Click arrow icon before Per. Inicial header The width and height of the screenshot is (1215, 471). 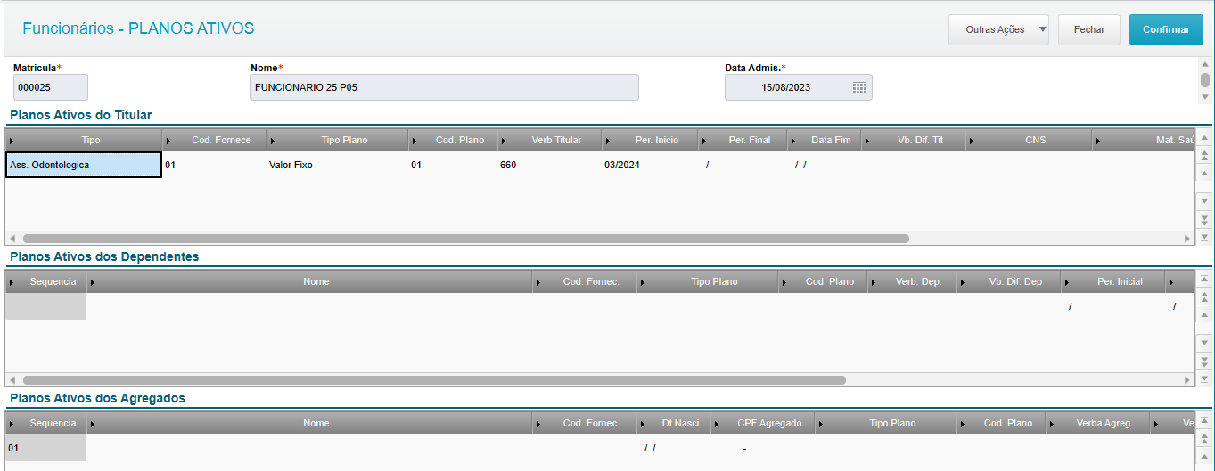(x=1066, y=282)
